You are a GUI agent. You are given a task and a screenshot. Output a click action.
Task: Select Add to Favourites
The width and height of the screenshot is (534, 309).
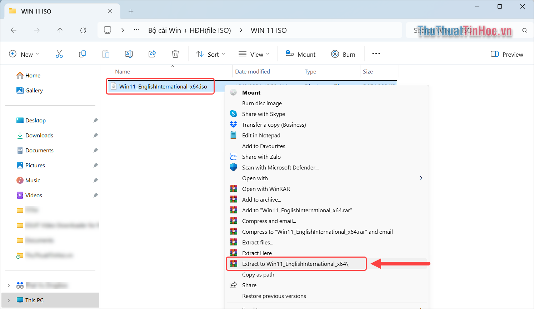327,146
